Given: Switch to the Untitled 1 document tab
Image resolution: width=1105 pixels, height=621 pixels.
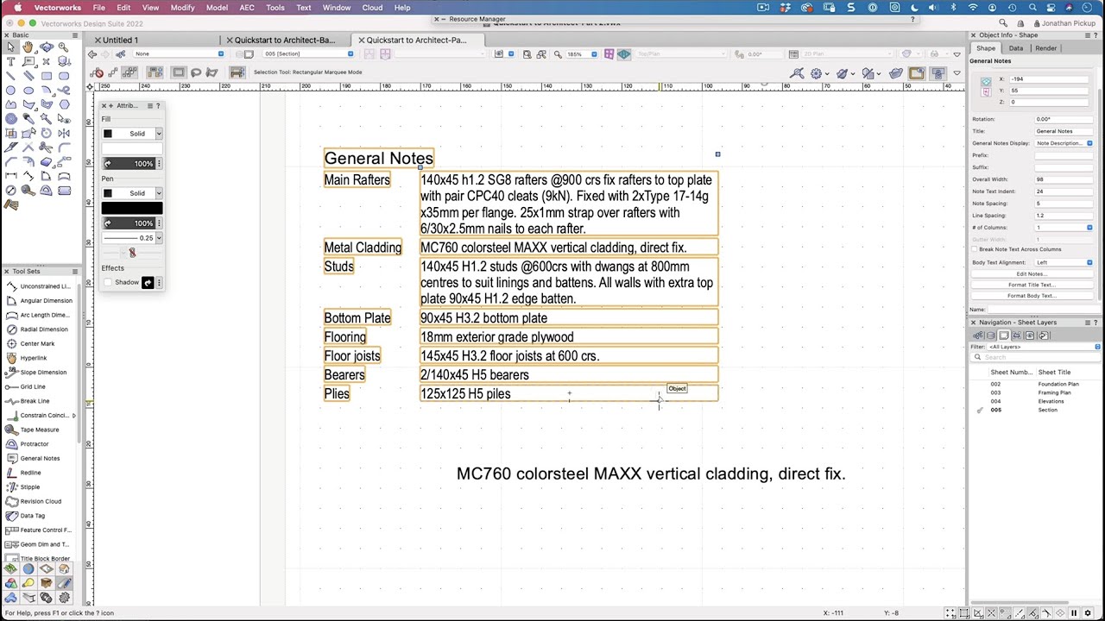Looking at the screenshot, I should coord(120,40).
